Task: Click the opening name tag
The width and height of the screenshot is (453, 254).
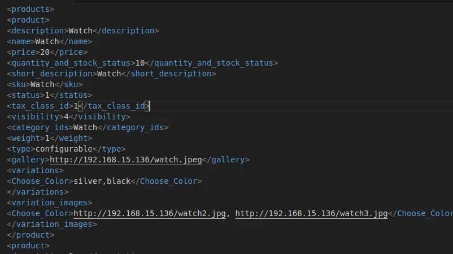Action: point(21,42)
